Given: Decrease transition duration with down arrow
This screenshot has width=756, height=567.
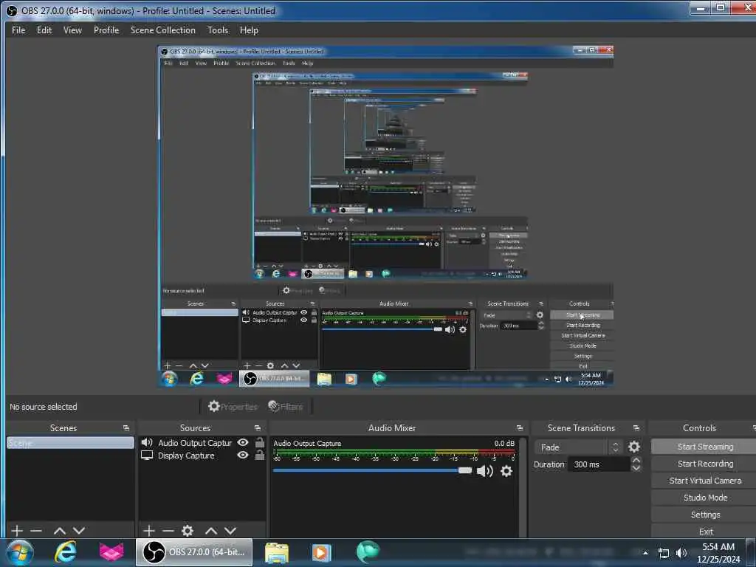Looking at the screenshot, I should (x=636, y=467).
